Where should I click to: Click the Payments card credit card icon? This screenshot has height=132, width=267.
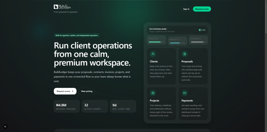tap(185, 93)
